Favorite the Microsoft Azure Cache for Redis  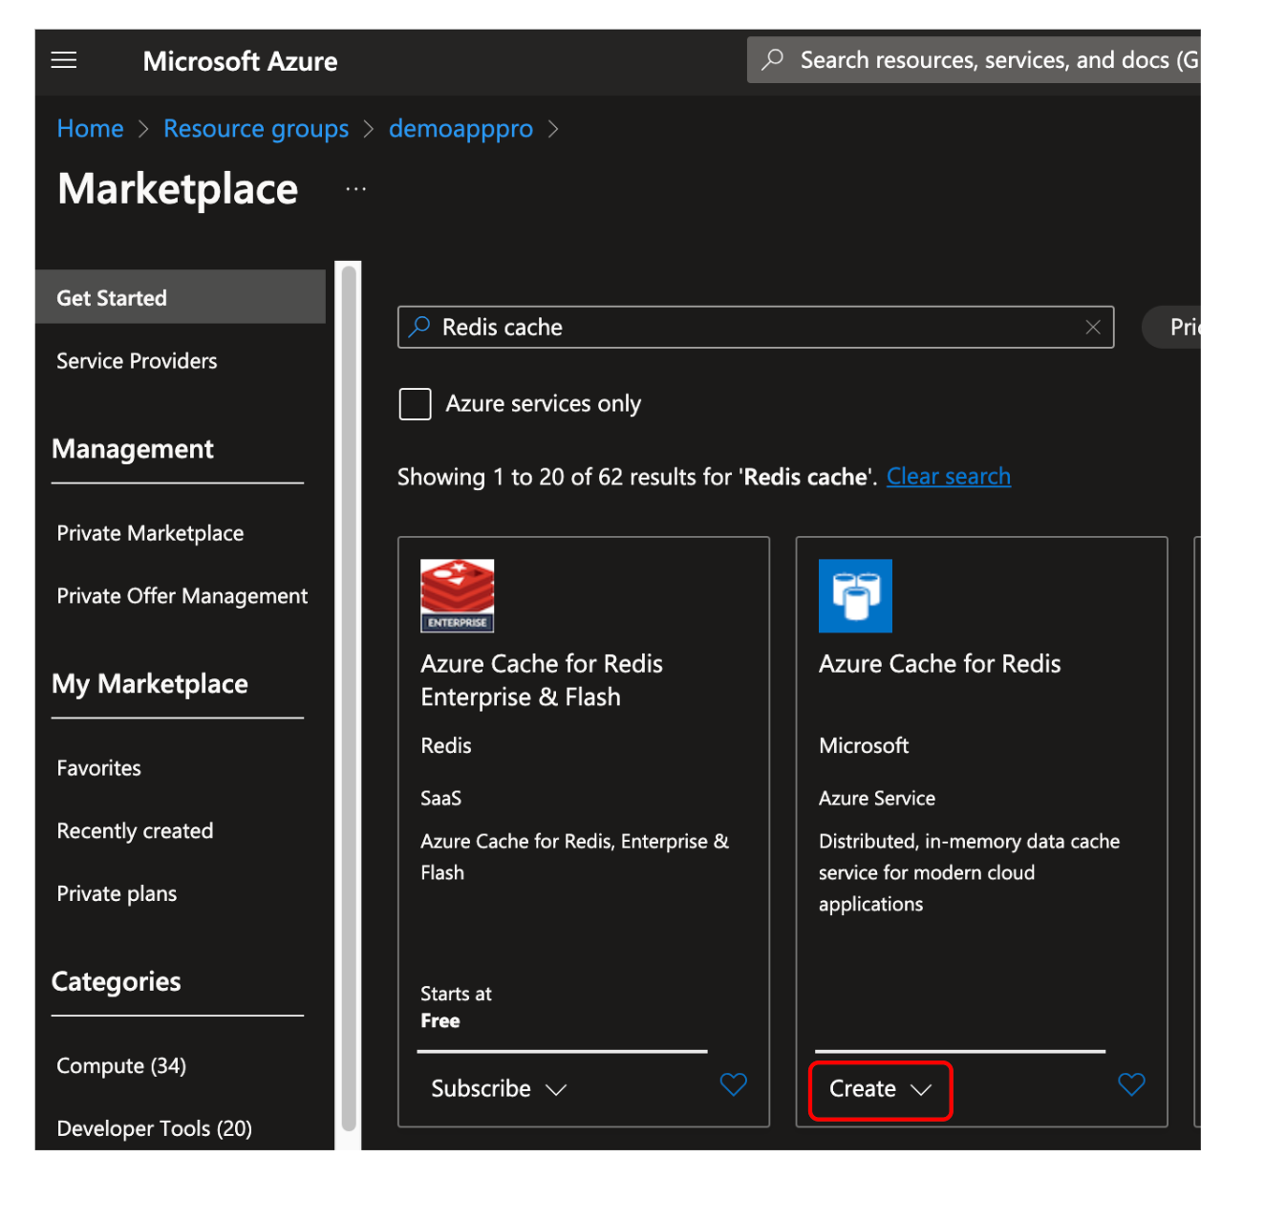pyautogui.click(x=1131, y=1084)
